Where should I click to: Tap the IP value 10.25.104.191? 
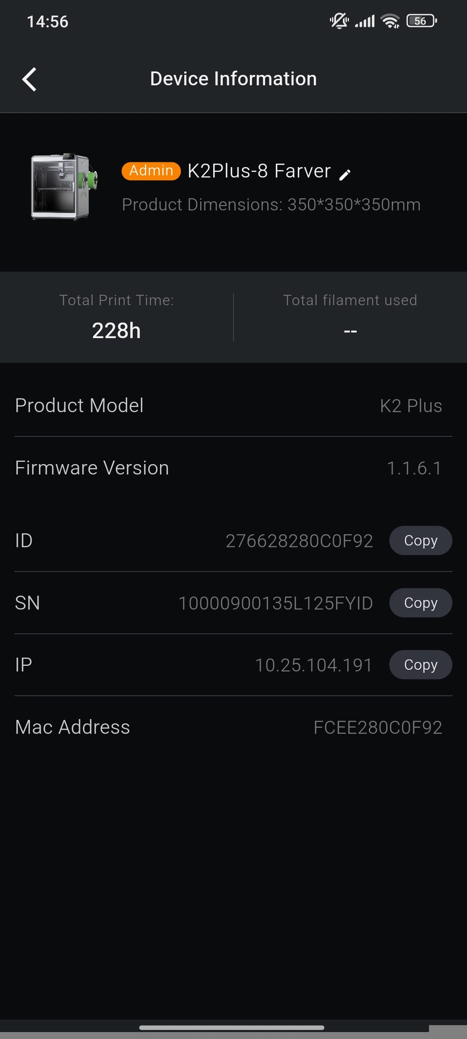coord(314,665)
